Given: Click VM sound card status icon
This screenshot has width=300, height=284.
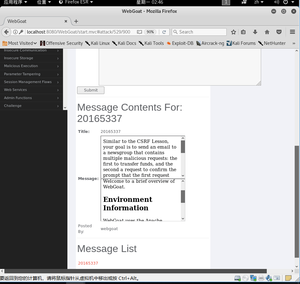Looking at the screenshot, I should tap(269, 278).
